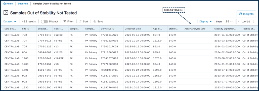
Task: Select checkbox for row 0705-1129
Action: click(x=1, y=46)
